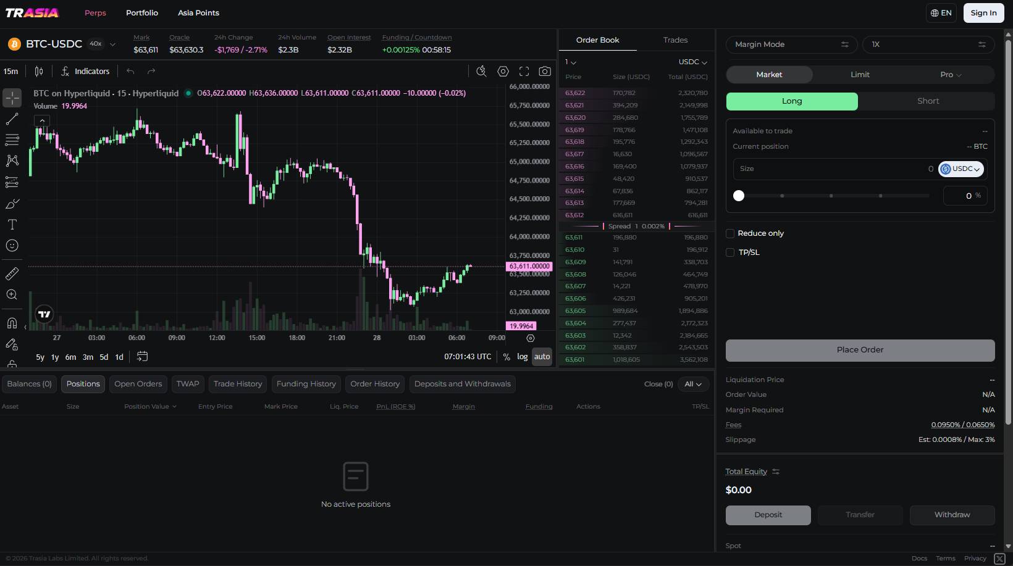Open the USDC size currency dropdown

(x=961, y=169)
